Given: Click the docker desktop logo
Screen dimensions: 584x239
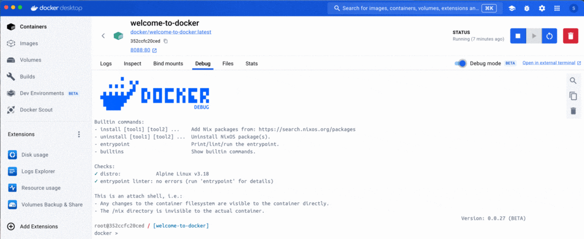Looking at the screenshot, I should (x=56, y=8).
